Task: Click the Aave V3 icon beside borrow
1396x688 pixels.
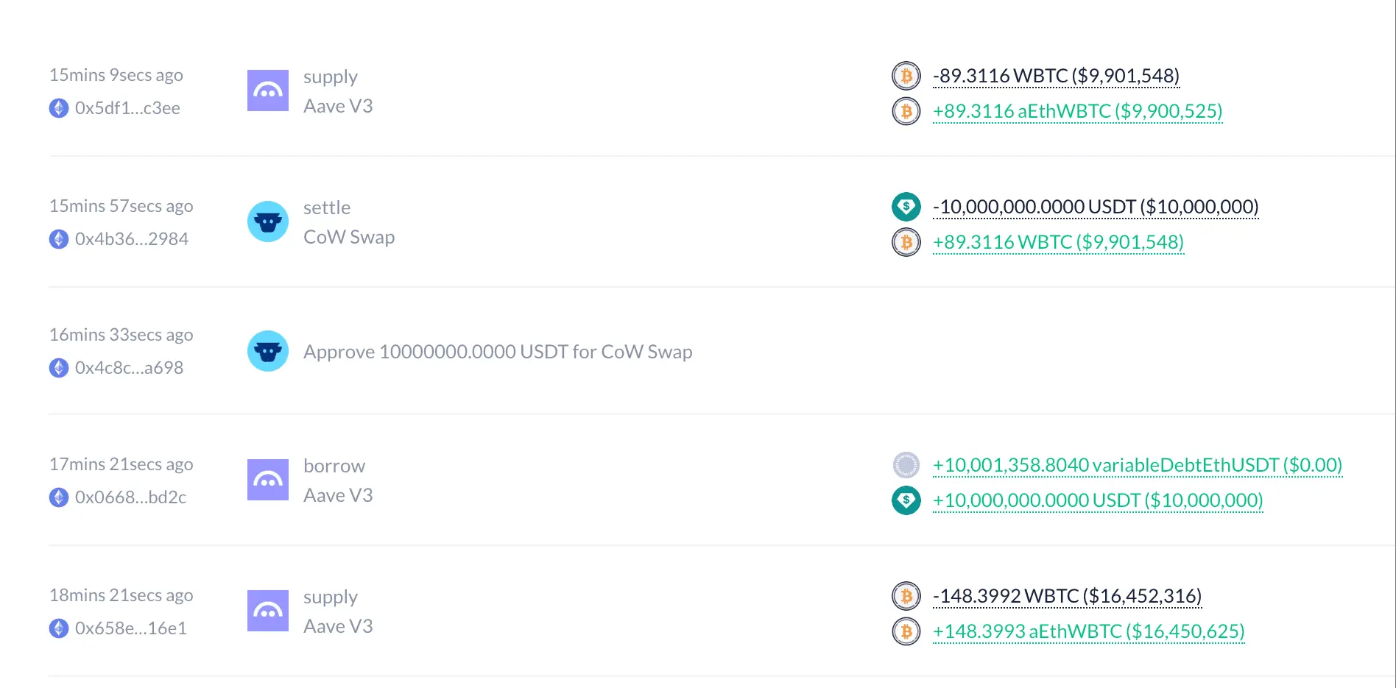Action: click(x=267, y=480)
